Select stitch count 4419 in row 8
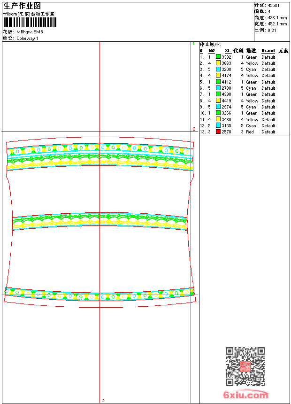The height and width of the screenshot is (404, 291). click(226, 101)
